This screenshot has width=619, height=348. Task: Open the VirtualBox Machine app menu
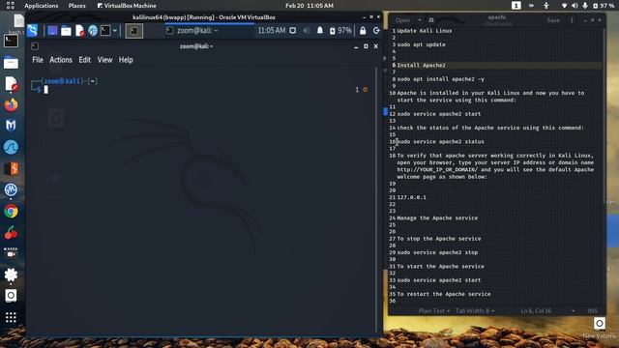point(127,6)
